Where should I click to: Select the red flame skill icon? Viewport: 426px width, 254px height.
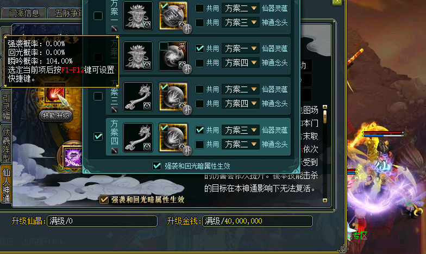coord(55,94)
